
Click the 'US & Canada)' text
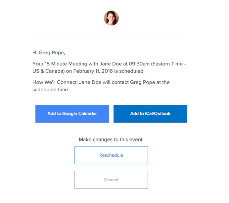pos(47,71)
